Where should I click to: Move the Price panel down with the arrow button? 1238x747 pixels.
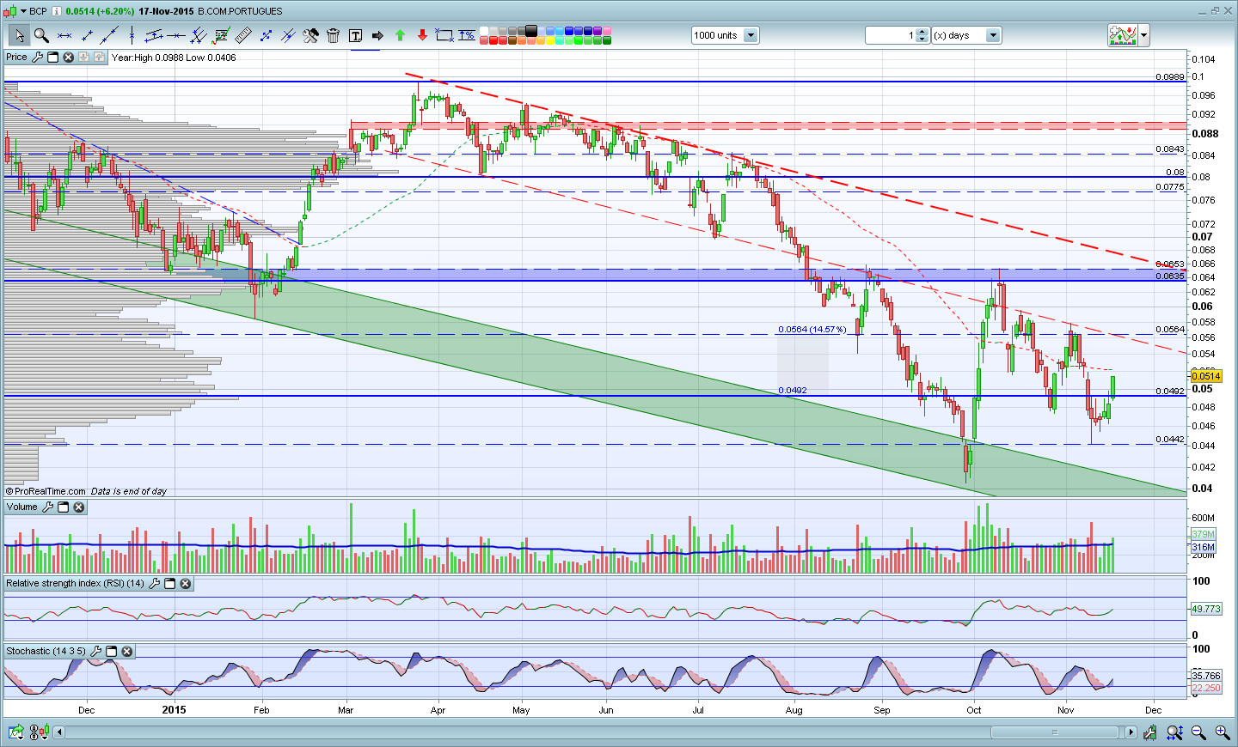[x=83, y=58]
